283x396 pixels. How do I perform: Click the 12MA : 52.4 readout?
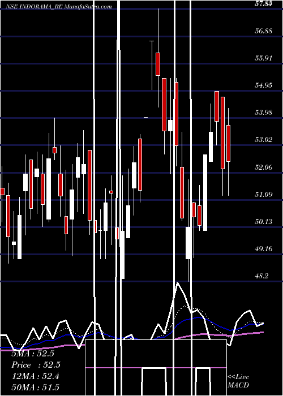coord(36,376)
